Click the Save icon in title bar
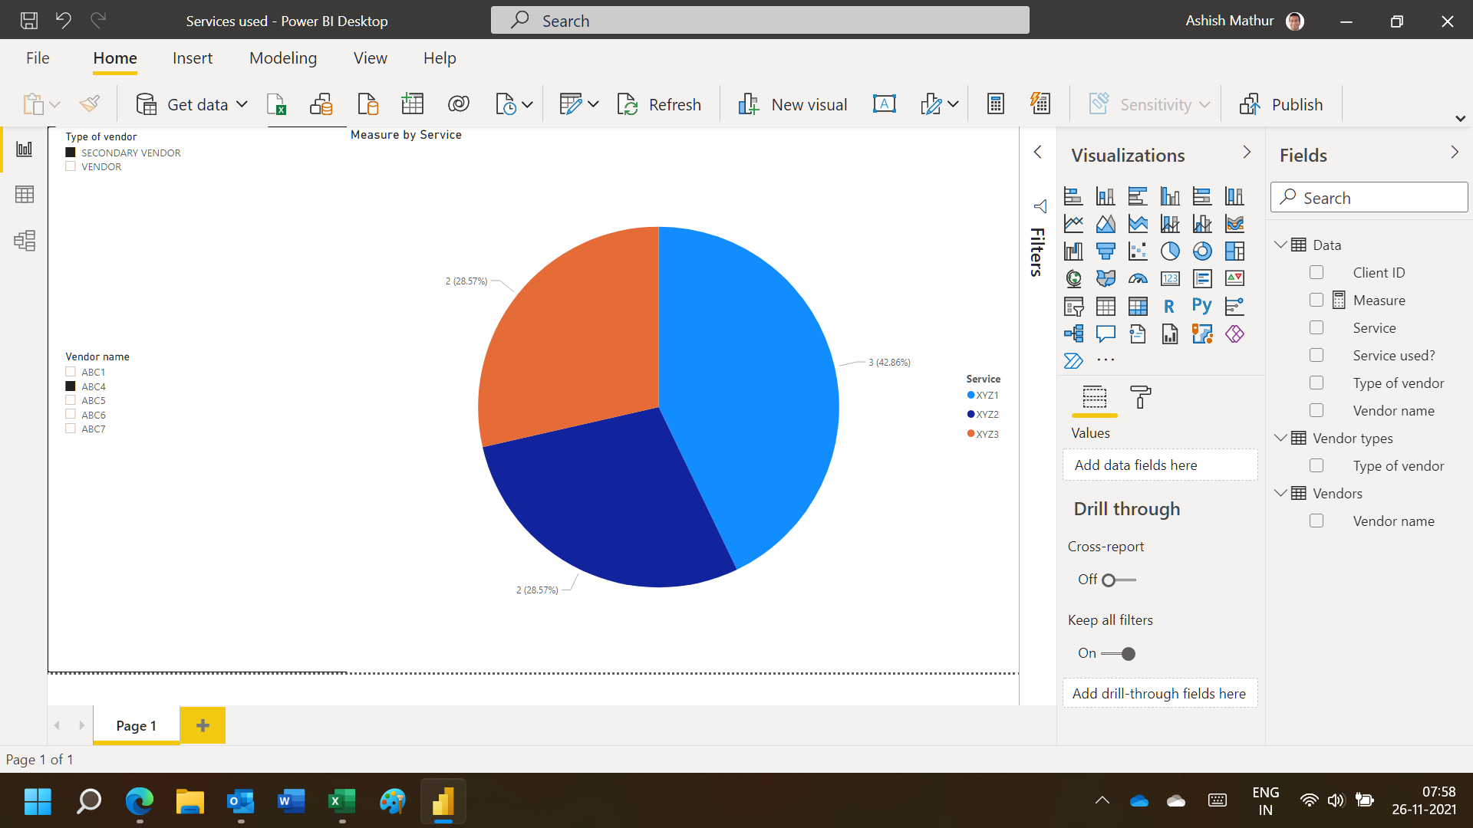 (29, 21)
